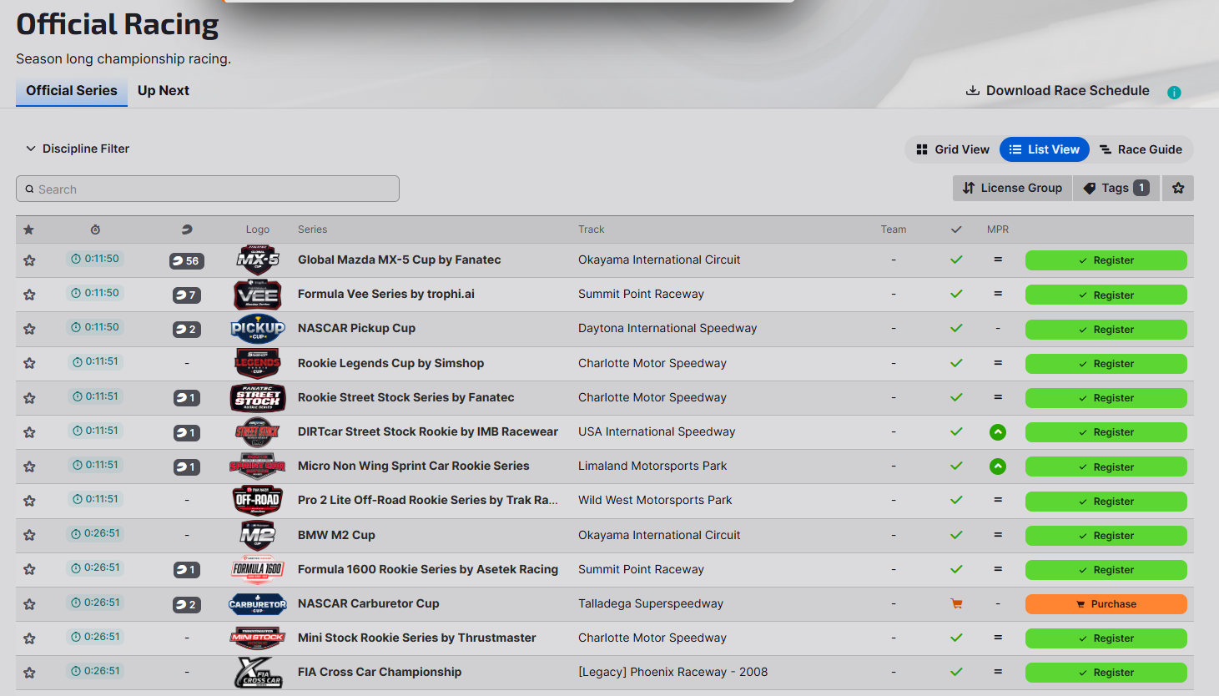The height and width of the screenshot is (696, 1219).
Task: Click the green MPR up-arrow for DIRTcar Street Stock
Action: (998, 432)
